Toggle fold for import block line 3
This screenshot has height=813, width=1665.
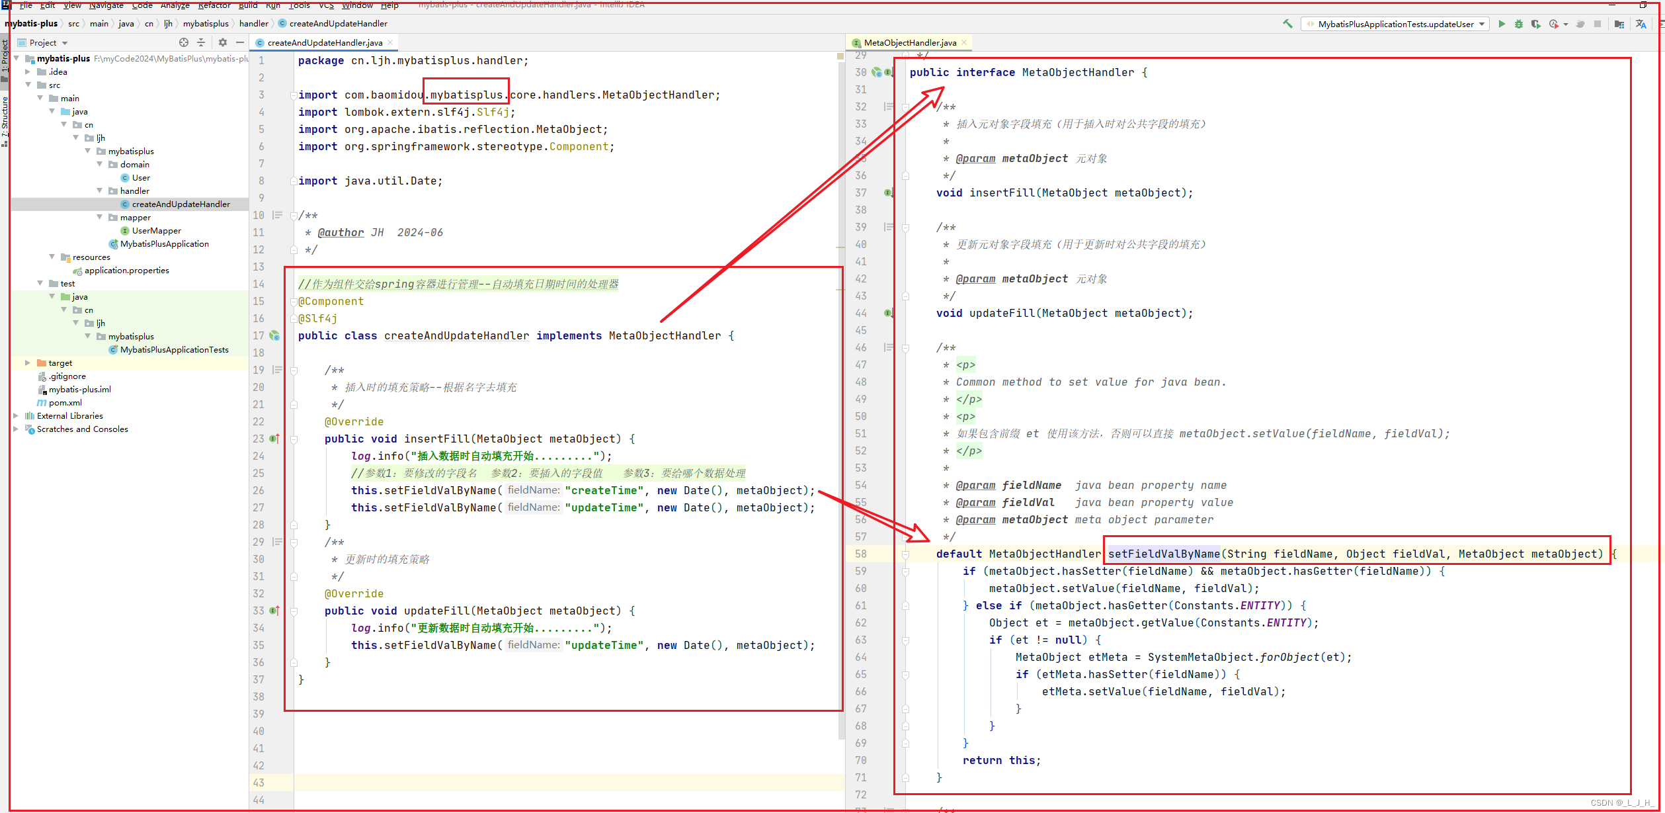tap(293, 95)
